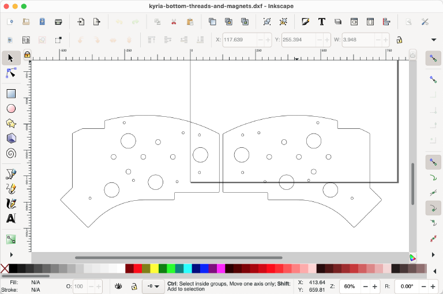Select the Star polygon tool

[x=11, y=124]
